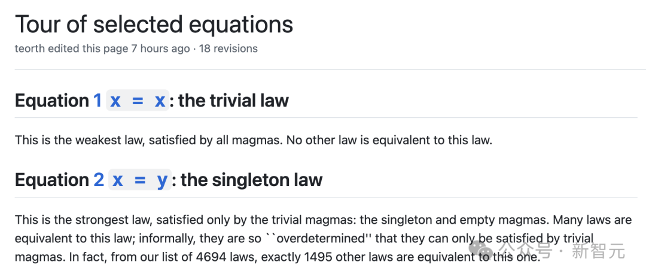Click the 'x = y' equation code link
The height and width of the screenshot is (277, 646).
(x=139, y=179)
